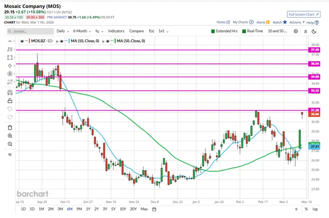Collapse the left drawing toolbar

point(10,154)
